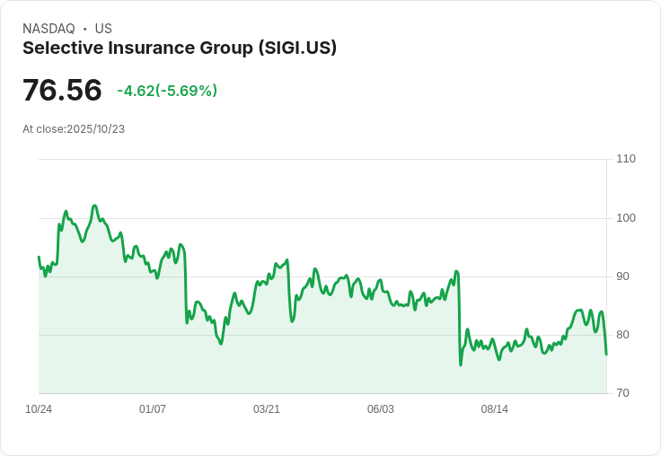Select the rightmost end of the price line
661x456 pixels.
coord(606,355)
